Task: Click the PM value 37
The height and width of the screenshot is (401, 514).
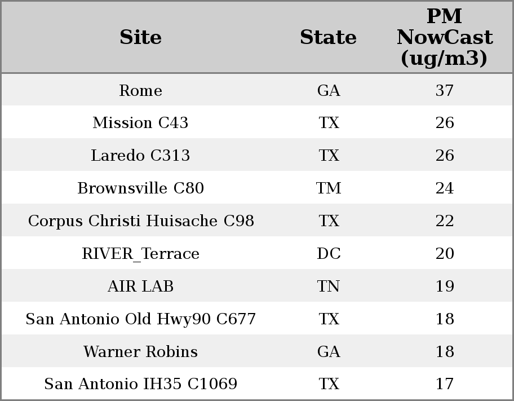Action: (x=445, y=90)
